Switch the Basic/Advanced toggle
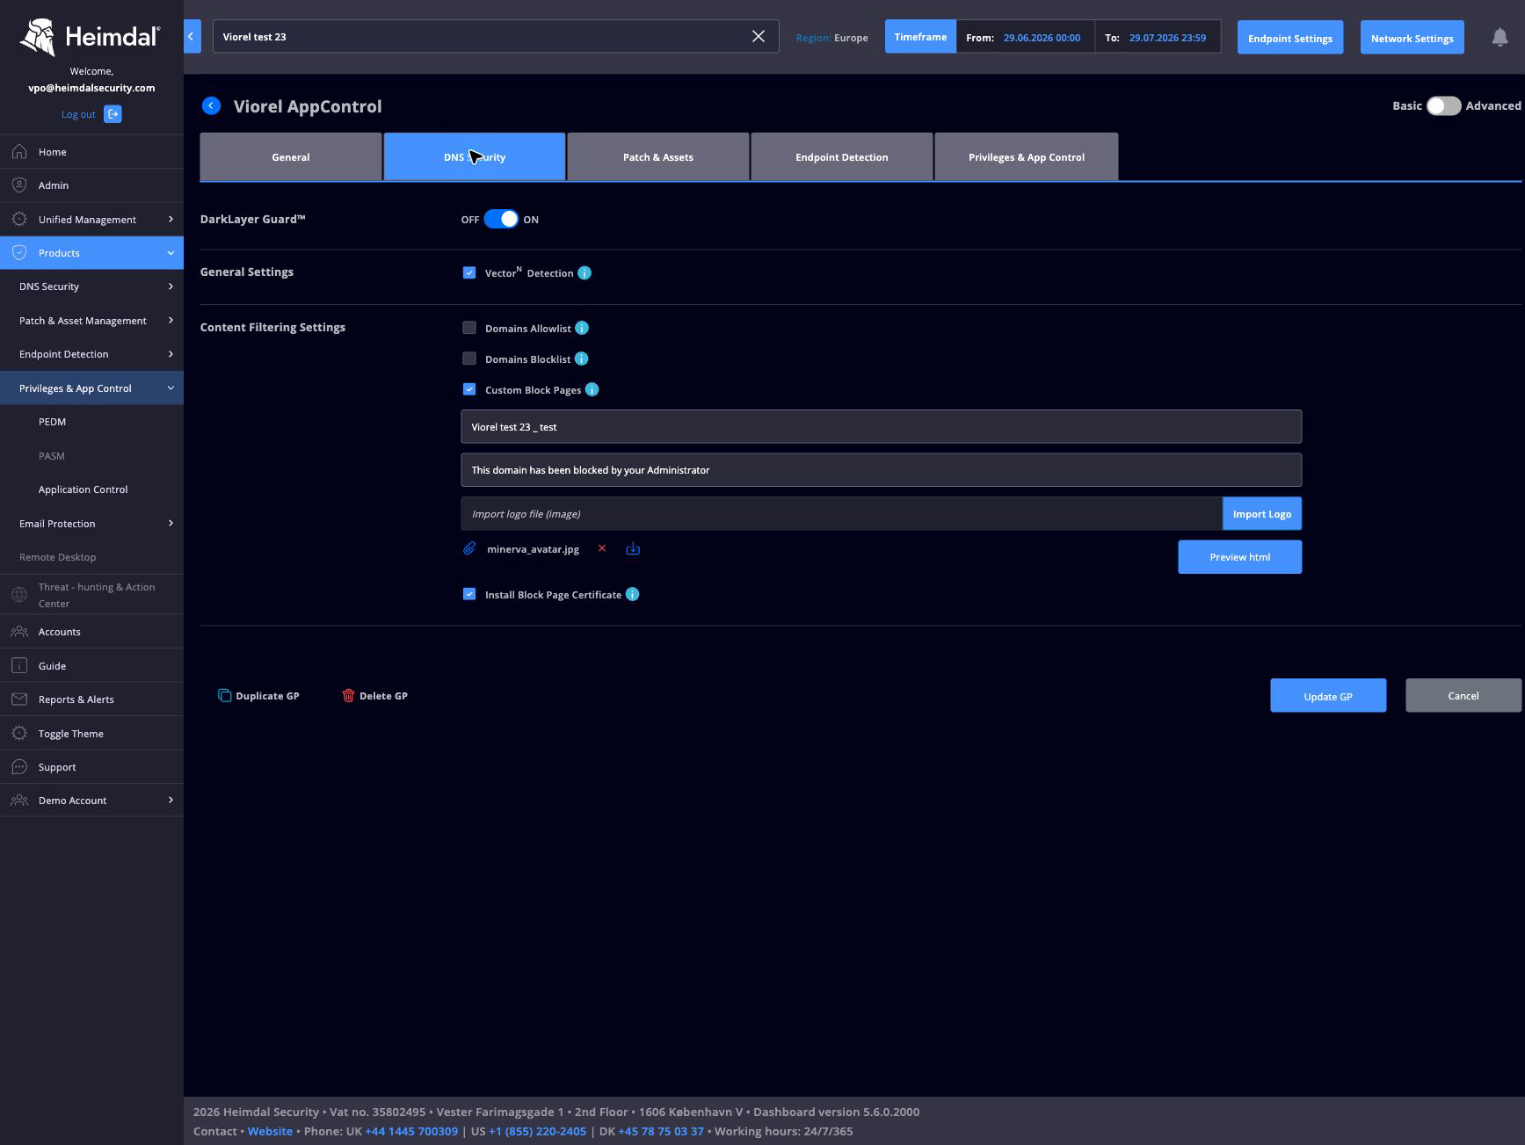This screenshot has width=1525, height=1145. click(x=1443, y=106)
